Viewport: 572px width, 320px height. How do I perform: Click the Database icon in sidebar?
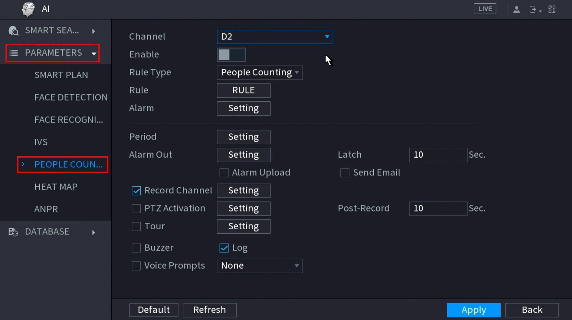tap(13, 232)
